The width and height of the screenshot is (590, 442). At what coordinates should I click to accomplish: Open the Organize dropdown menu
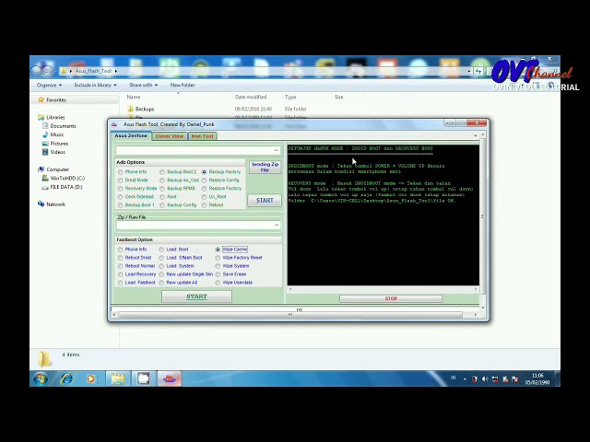[49, 86]
